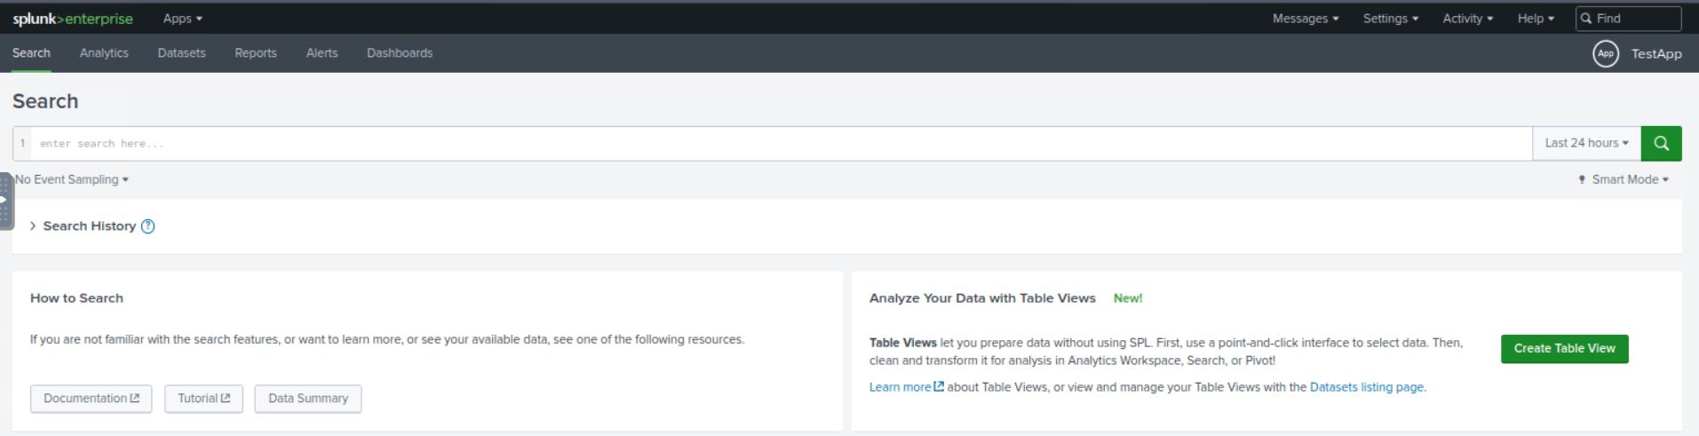This screenshot has width=1699, height=436.
Task: Switch to the Dashboards tab
Action: (400, 53)
